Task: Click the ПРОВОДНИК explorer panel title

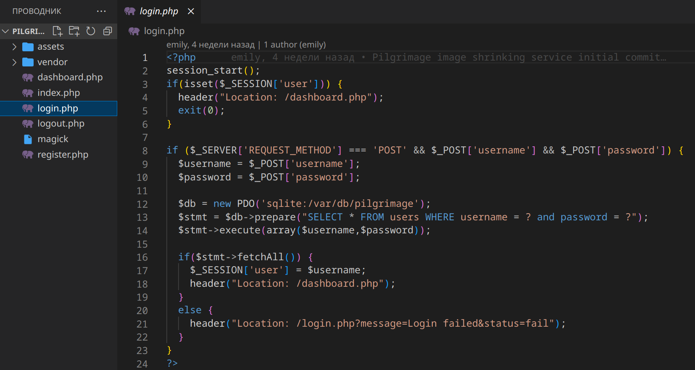Action: click(37, 11)
